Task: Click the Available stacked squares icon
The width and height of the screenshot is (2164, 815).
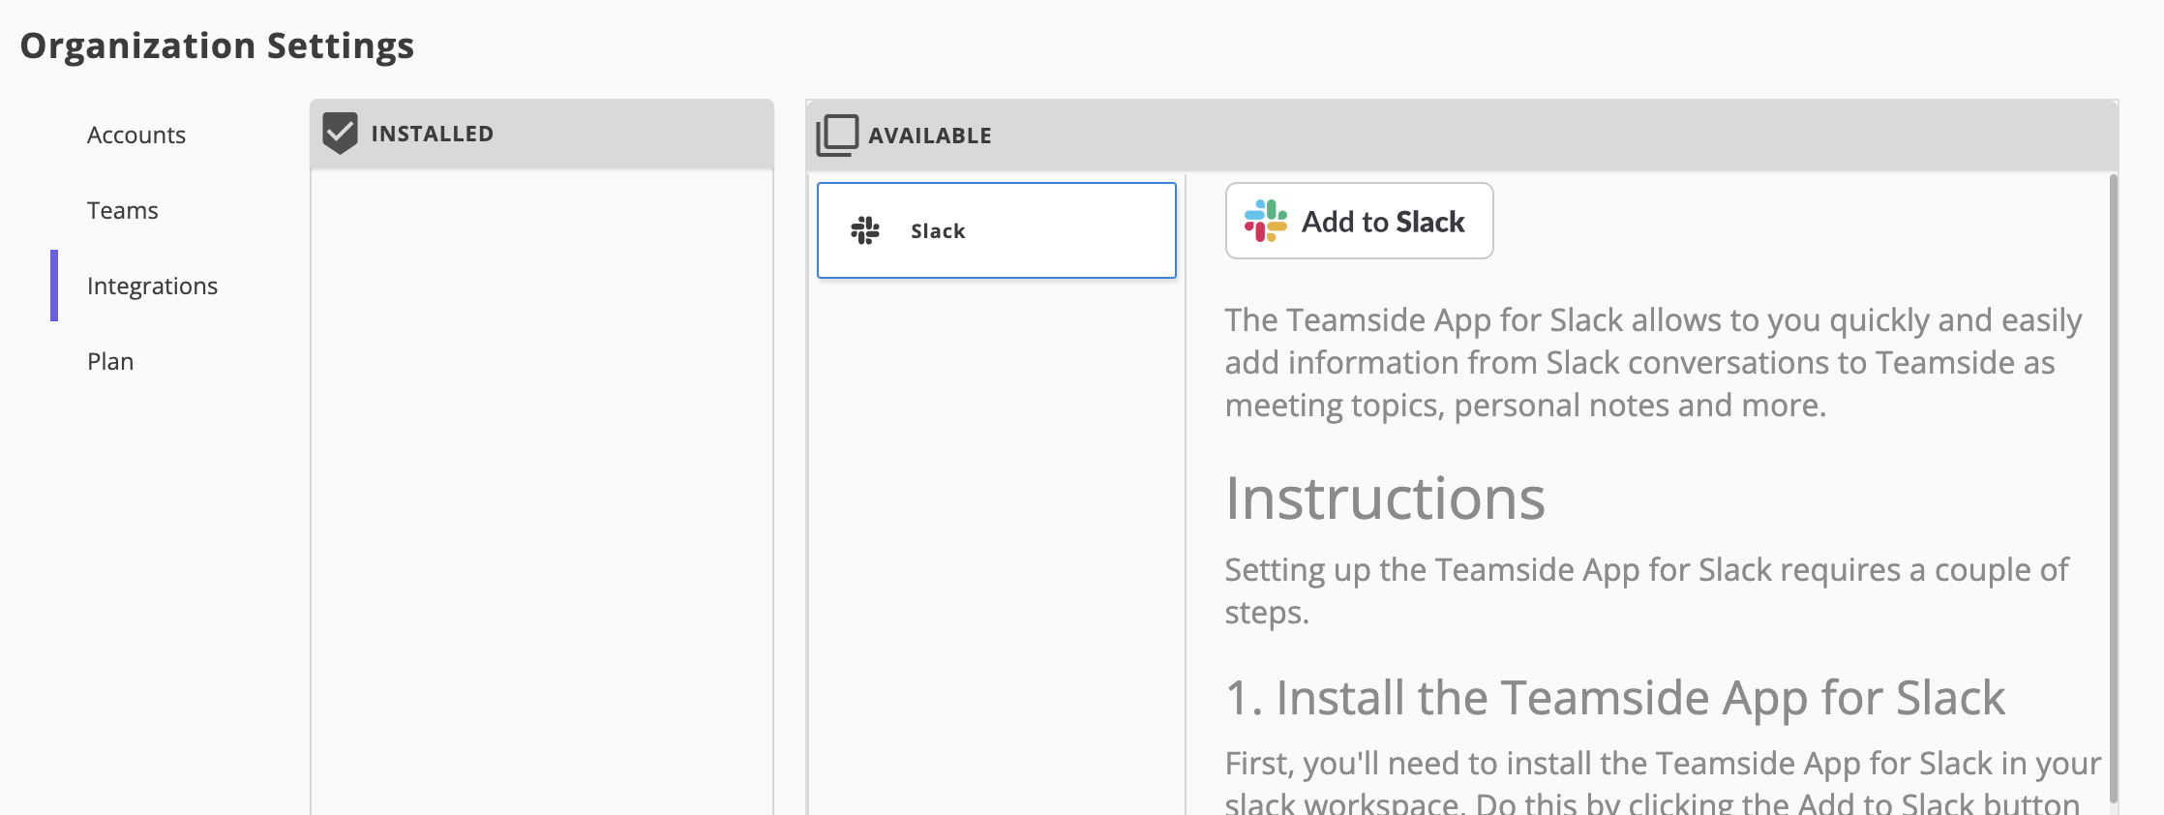Action: (x=837, y=136)
